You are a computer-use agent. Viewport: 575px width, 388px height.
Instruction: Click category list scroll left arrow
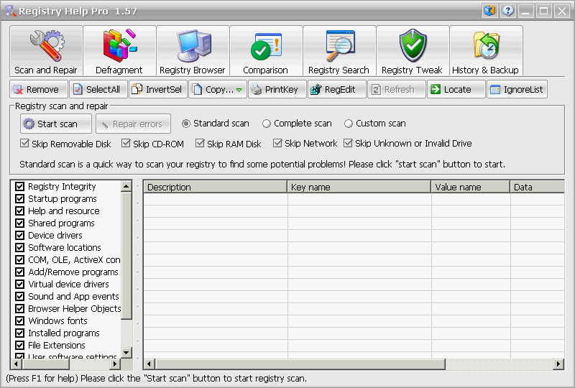coord(16,364)
